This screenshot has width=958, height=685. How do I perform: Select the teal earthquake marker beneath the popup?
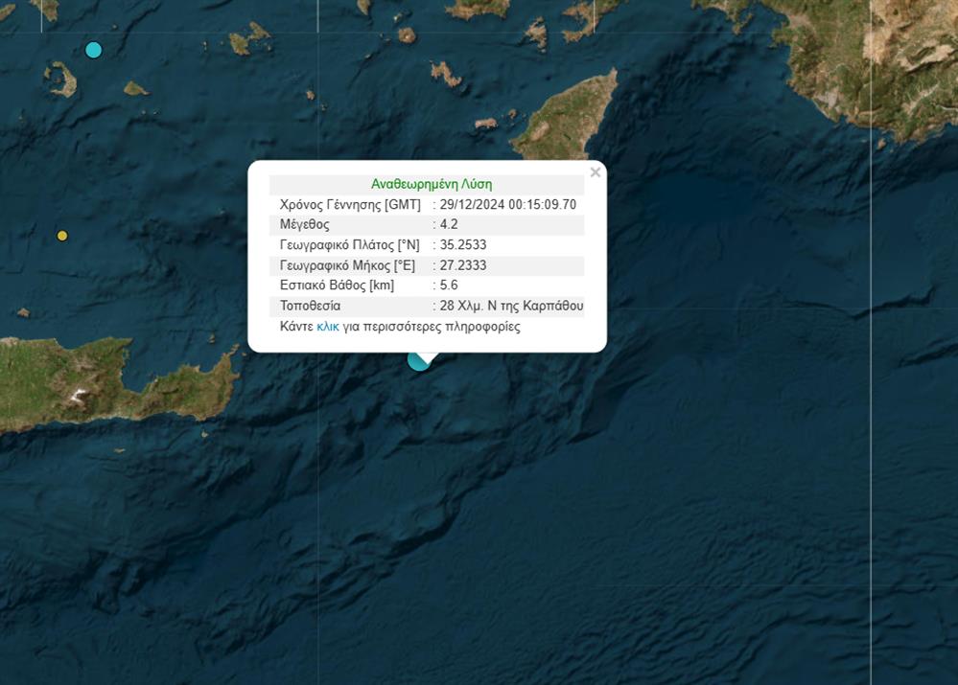(x=416, y=361)
